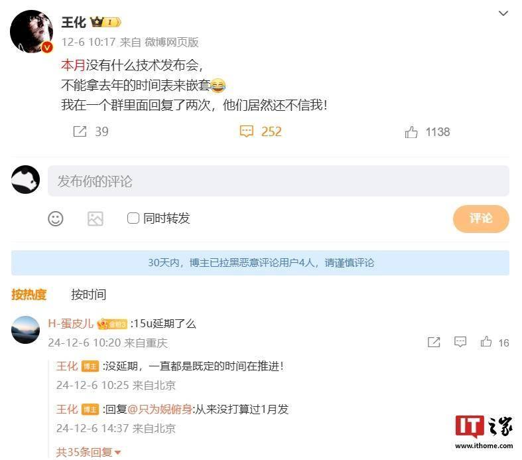Click the 本月 red highlighted text
522x460 pixels.
tap(73, 65)
